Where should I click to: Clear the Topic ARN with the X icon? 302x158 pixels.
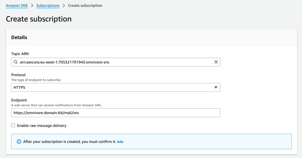[216, 62]
